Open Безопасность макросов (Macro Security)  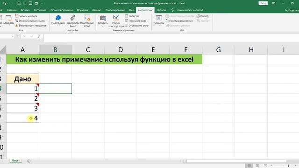[x=31, y=25]
